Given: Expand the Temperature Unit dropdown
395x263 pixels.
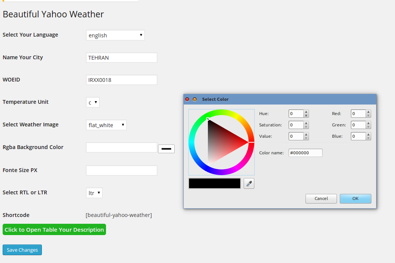Looking at the screenshot, I should tap(93, 102).
